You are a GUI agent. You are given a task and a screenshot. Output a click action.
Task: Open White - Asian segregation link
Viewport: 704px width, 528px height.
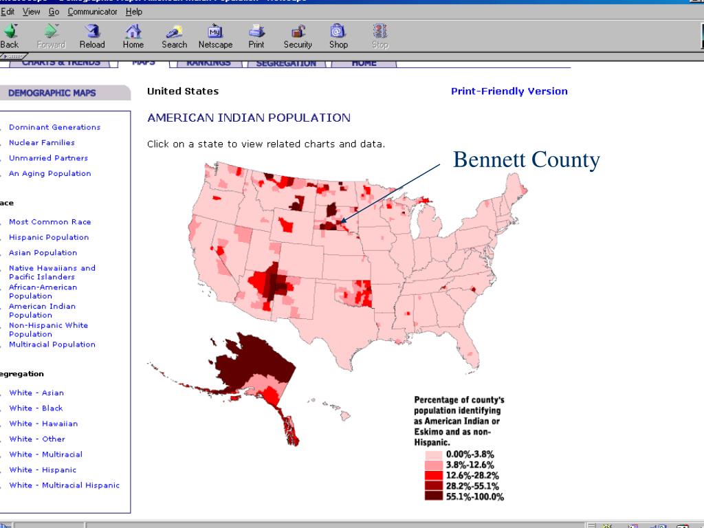36,393
